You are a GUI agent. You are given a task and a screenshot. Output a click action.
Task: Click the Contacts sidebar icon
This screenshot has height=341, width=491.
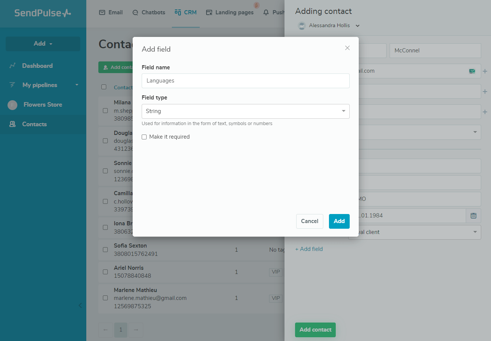[x=12, y=124]
